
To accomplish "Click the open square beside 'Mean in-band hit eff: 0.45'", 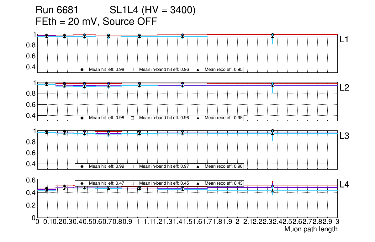I will pos(132,183).
